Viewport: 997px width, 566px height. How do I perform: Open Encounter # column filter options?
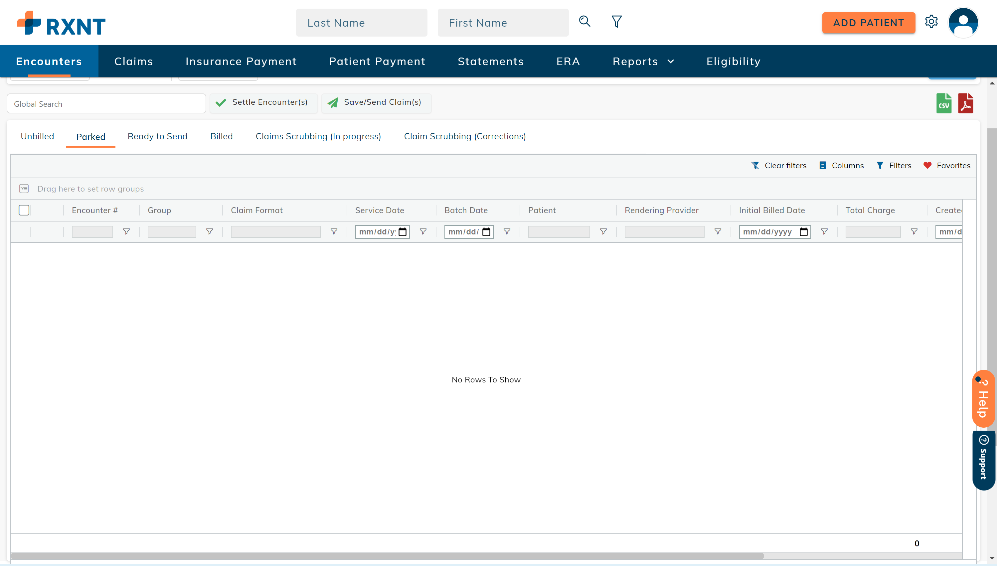126,232
